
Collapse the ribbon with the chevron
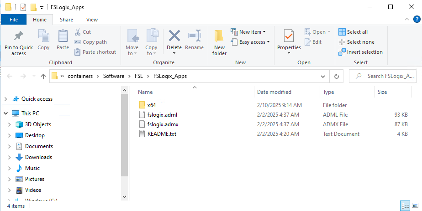click(x=406, y=19)
